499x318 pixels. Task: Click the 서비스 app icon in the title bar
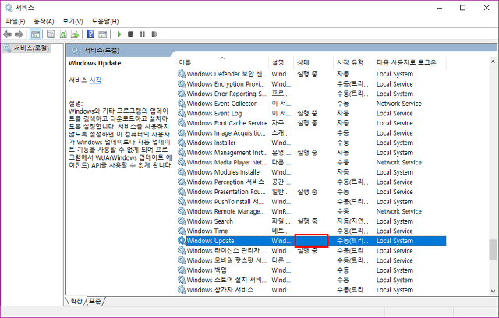9,8
